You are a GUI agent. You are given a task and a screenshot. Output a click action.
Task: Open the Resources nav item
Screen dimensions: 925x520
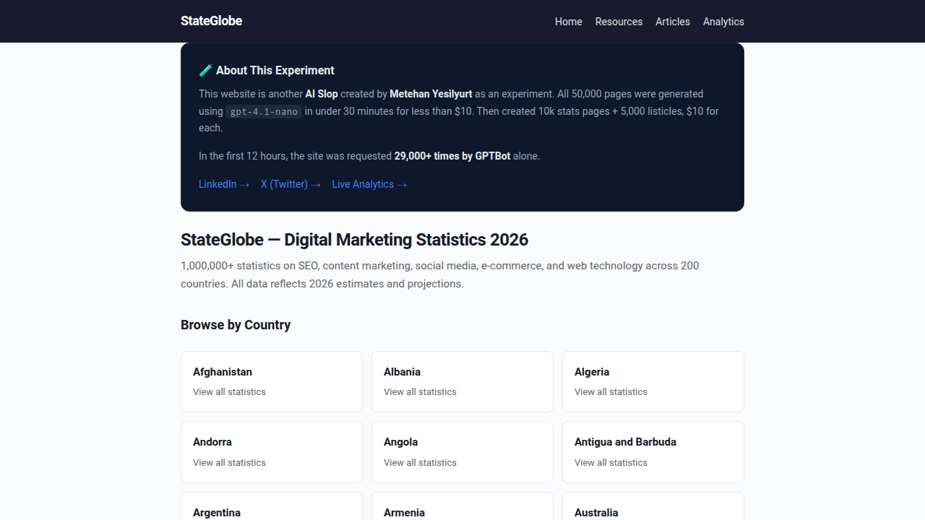coord(619,22)
